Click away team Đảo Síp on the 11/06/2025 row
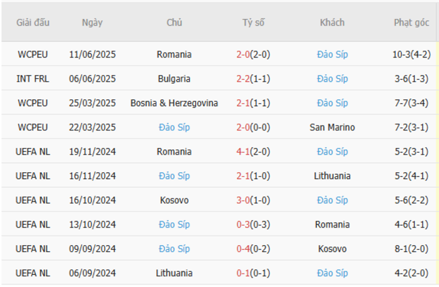439x287 pixels. click(x=332, y=55)
